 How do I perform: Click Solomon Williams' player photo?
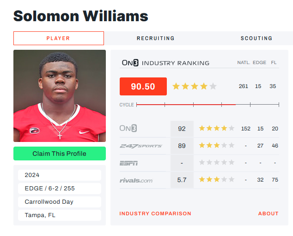click(59, 96)
